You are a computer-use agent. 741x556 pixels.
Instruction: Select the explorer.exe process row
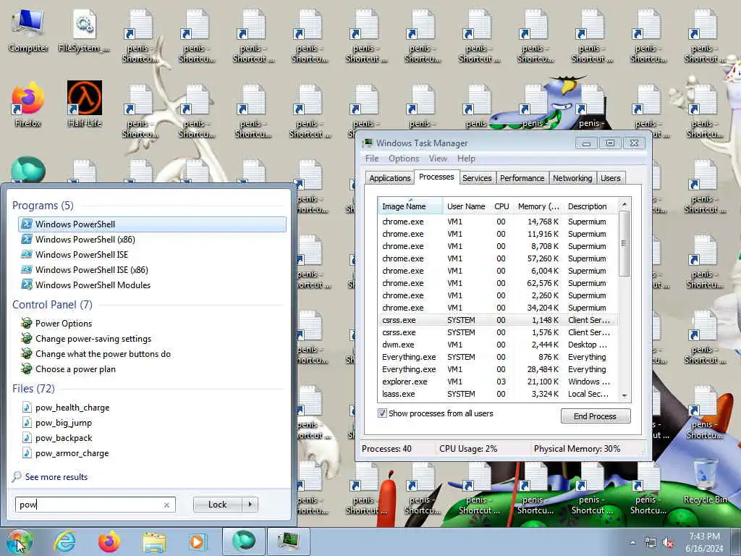(498, 382)
